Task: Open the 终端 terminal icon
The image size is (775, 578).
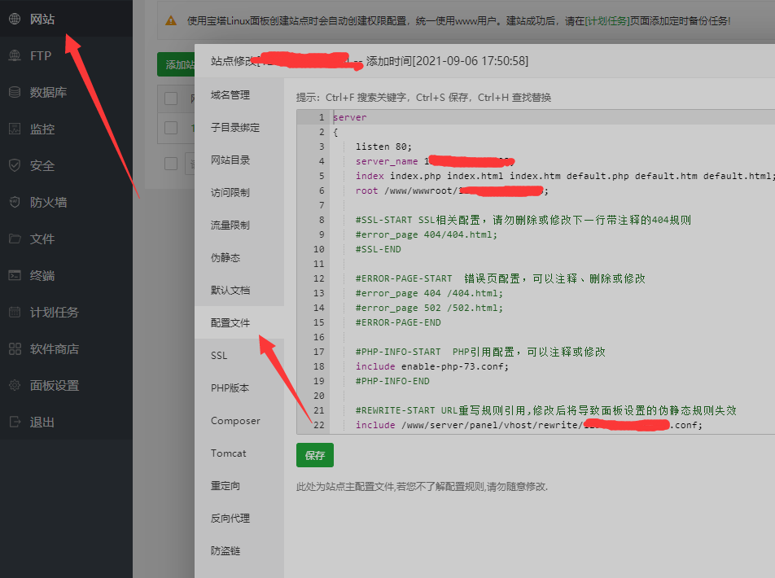Action: point(15,275)
